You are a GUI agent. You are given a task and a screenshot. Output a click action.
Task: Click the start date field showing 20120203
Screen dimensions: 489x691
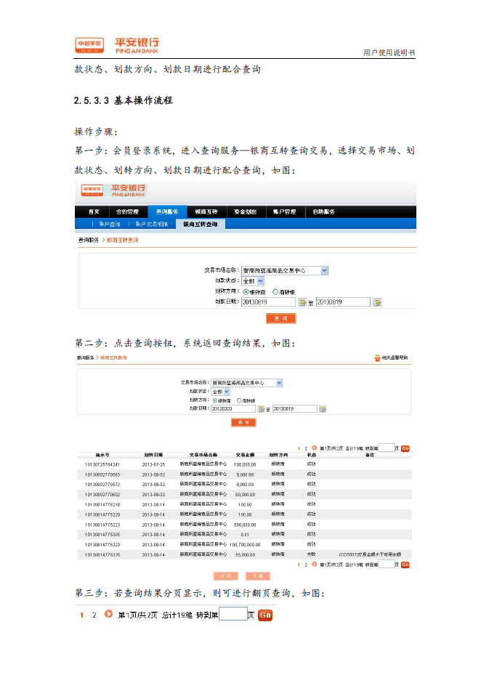click(x=233, y=409)
